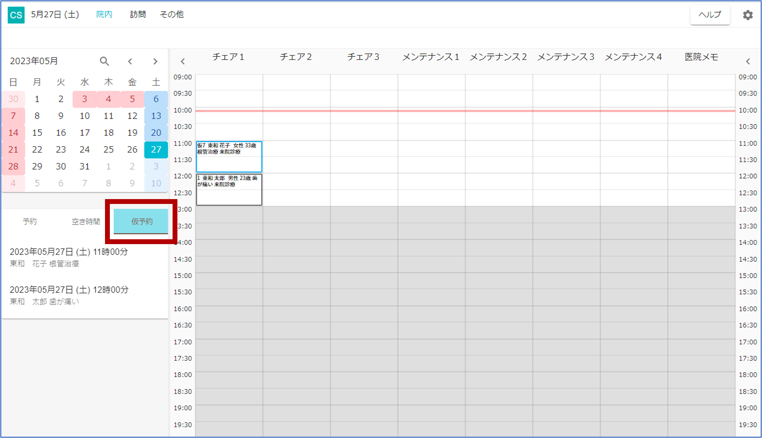Switch to the 院内 tab

[x=104, y=15]
